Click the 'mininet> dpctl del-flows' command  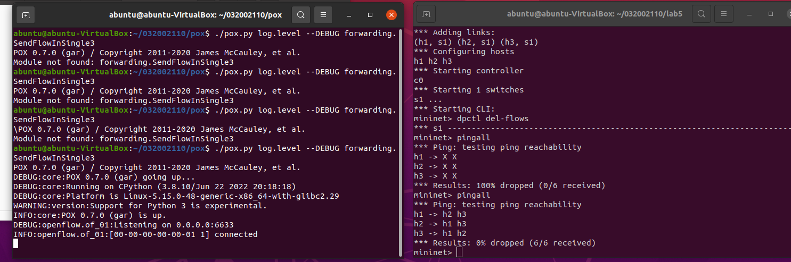pos(471,119)
